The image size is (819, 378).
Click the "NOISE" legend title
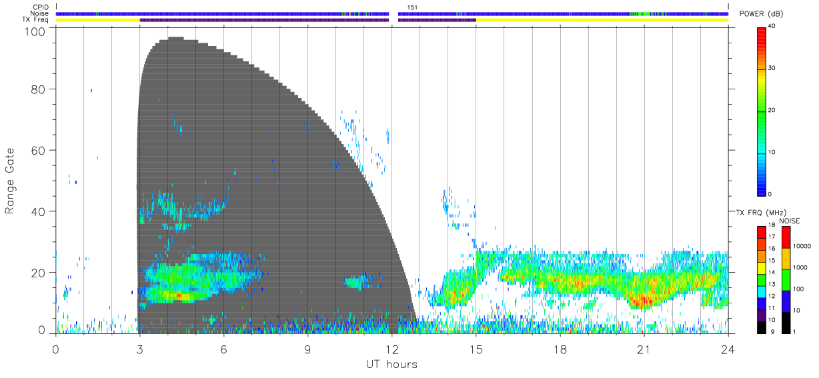coord(790,221)
